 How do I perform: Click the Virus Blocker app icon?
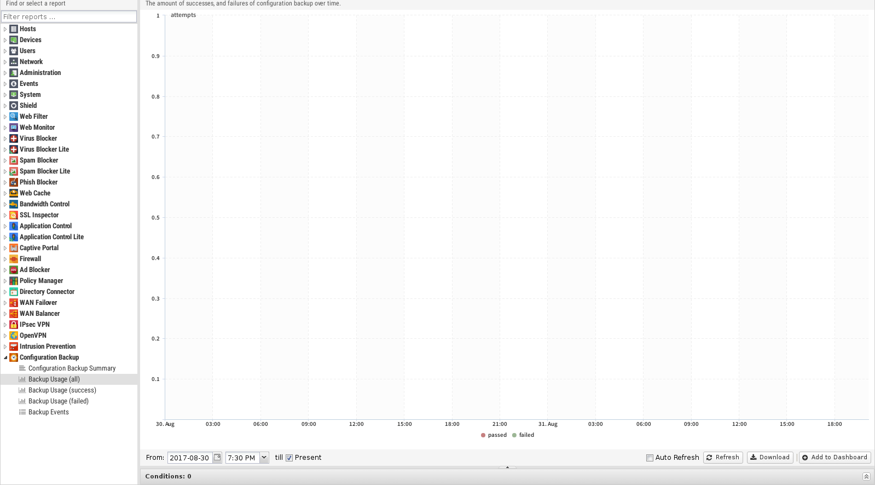coord(14,138)
